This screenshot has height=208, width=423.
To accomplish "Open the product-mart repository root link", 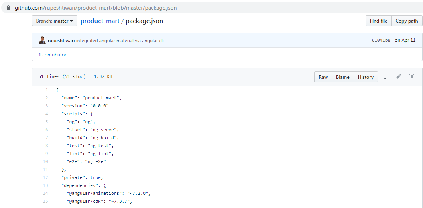I will tap(100, 21).
